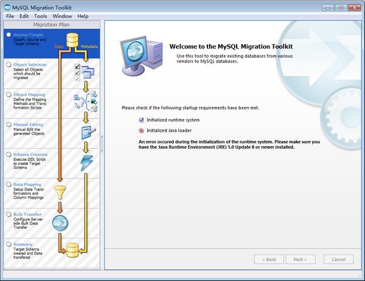This screenshot has width=365, height=281.
Task: Click the top checked box in Object Selection graphic
Action: pyautogui.click(x=77, y=66)
